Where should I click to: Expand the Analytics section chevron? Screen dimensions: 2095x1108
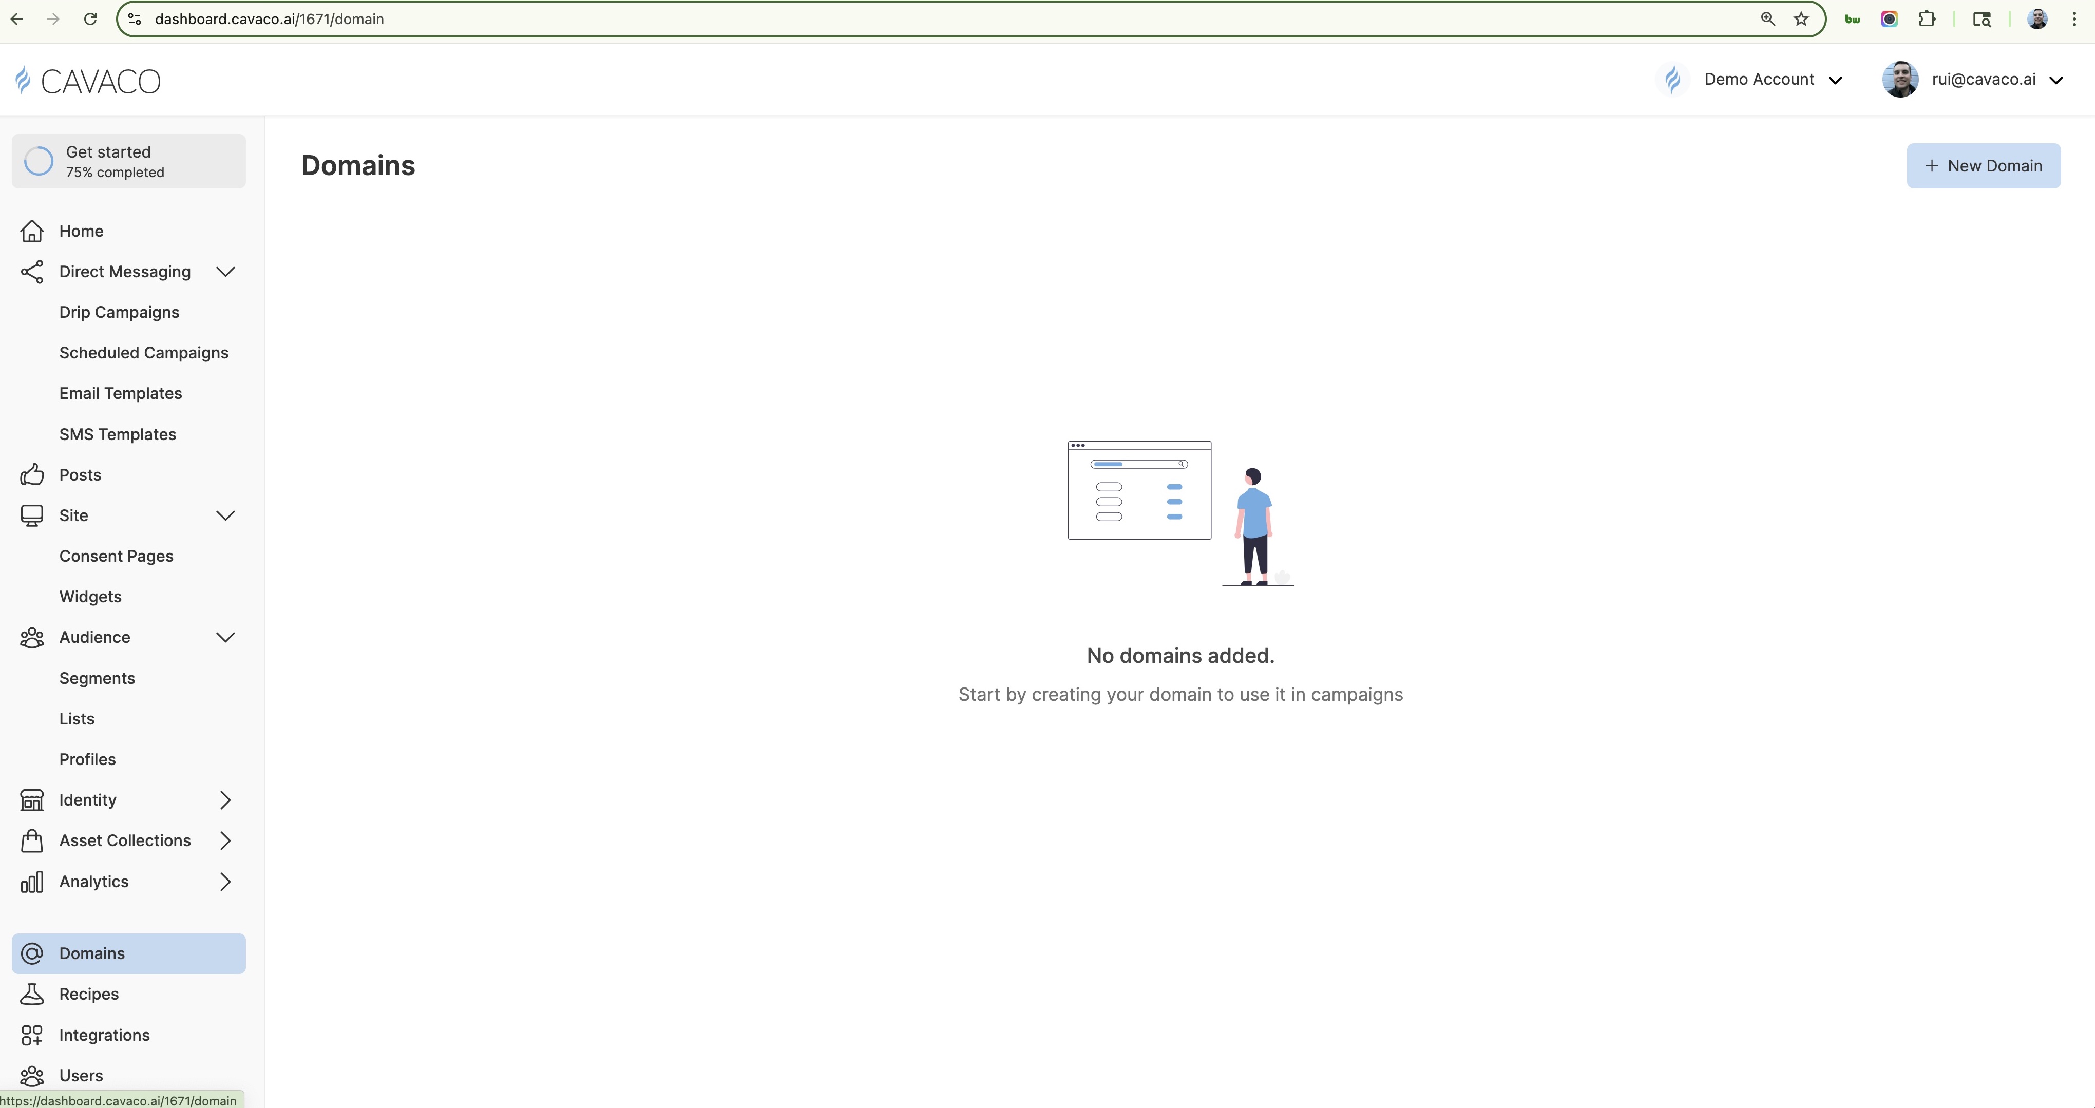(225, 882)
